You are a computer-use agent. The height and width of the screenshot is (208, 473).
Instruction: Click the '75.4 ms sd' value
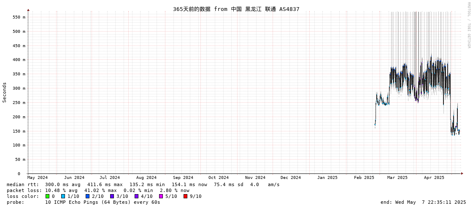click(228, 184)
